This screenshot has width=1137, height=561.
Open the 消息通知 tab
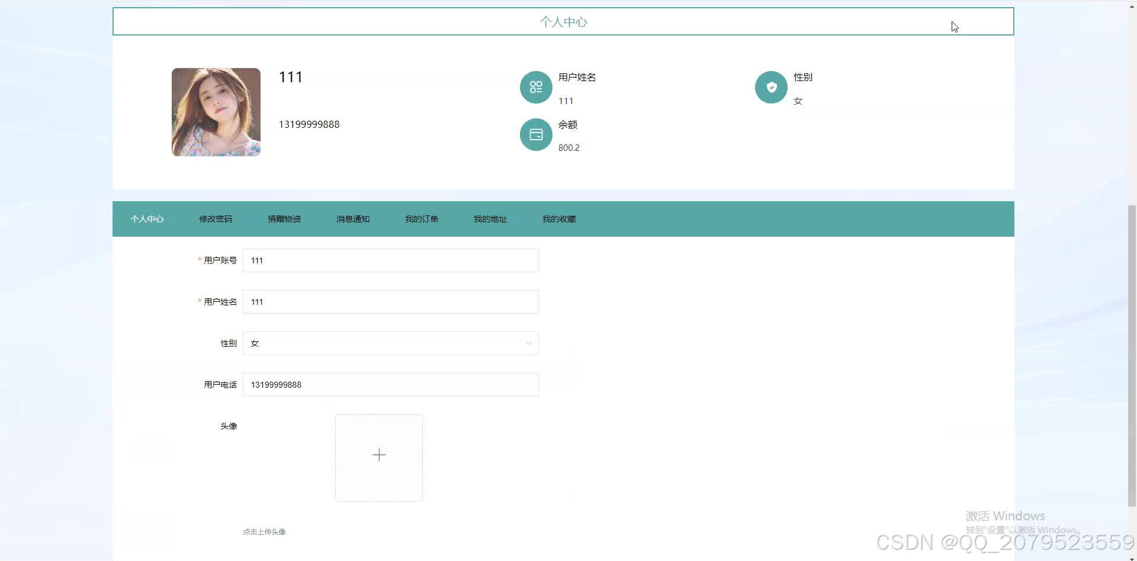(x=353, y=219)
